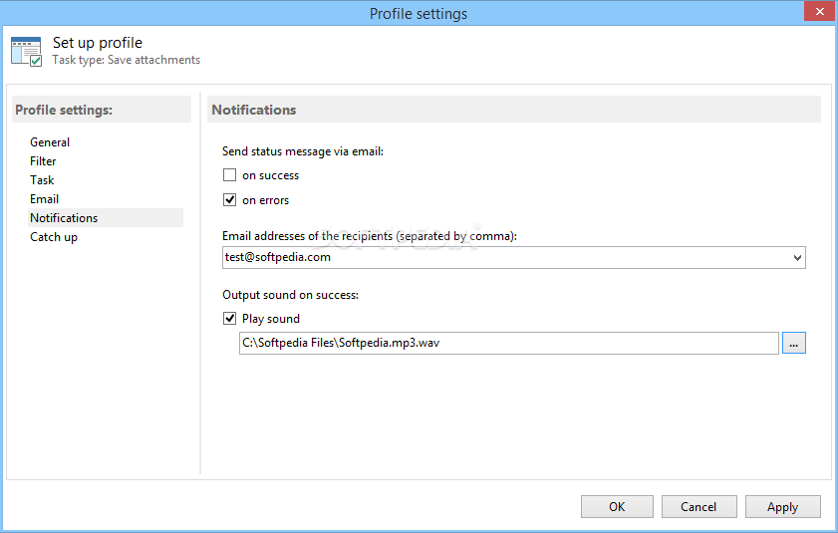838x533 pixels.
Task: Click the 'Profile settings:' sidebar heading
Action: click(x=64, y=110)
